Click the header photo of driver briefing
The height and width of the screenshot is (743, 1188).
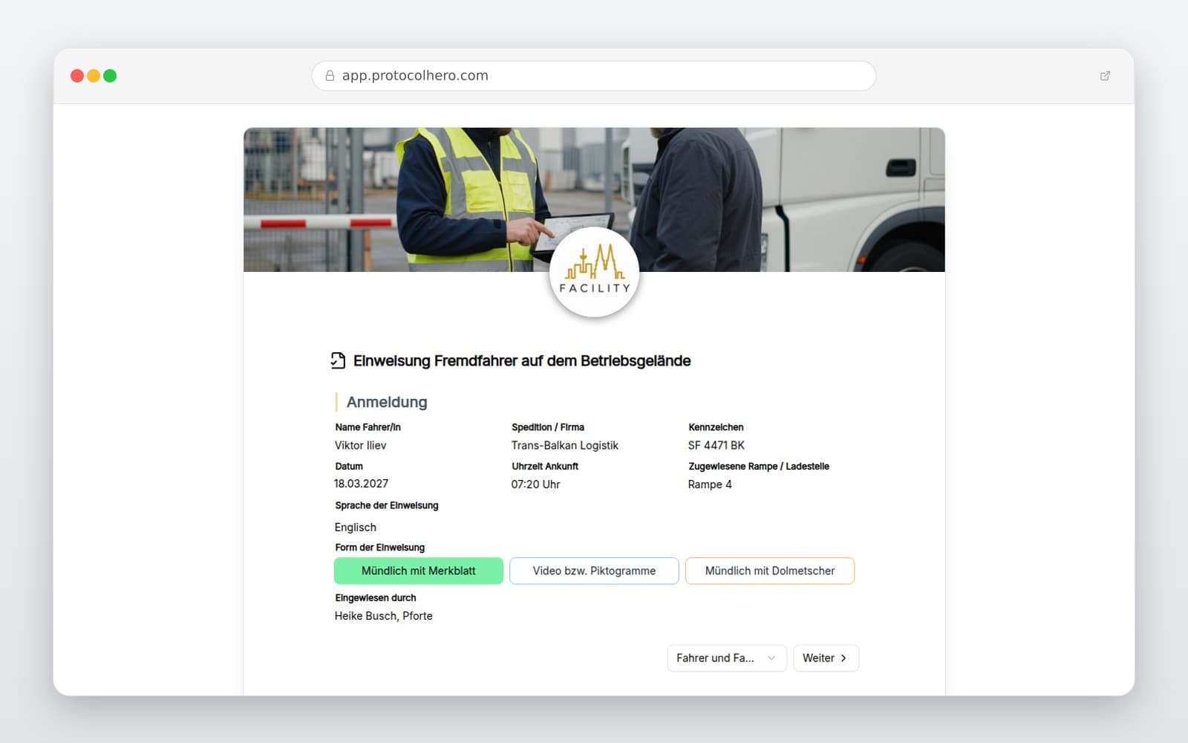pos(594,200)
